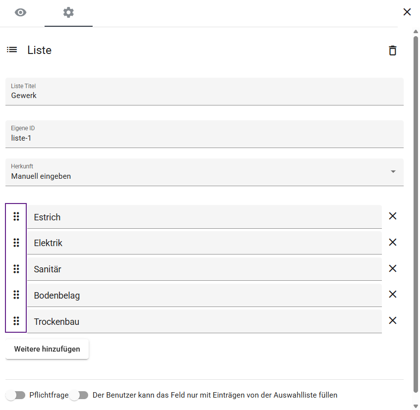420x410 pixels.
Task: Select the gear settings tab
Action: (68, 12)
